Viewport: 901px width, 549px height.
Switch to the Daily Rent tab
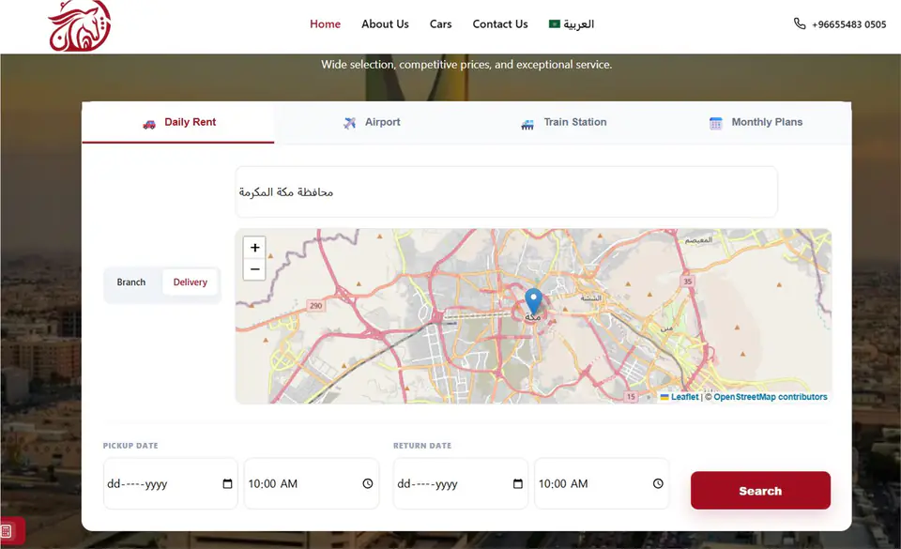[178, 122]
